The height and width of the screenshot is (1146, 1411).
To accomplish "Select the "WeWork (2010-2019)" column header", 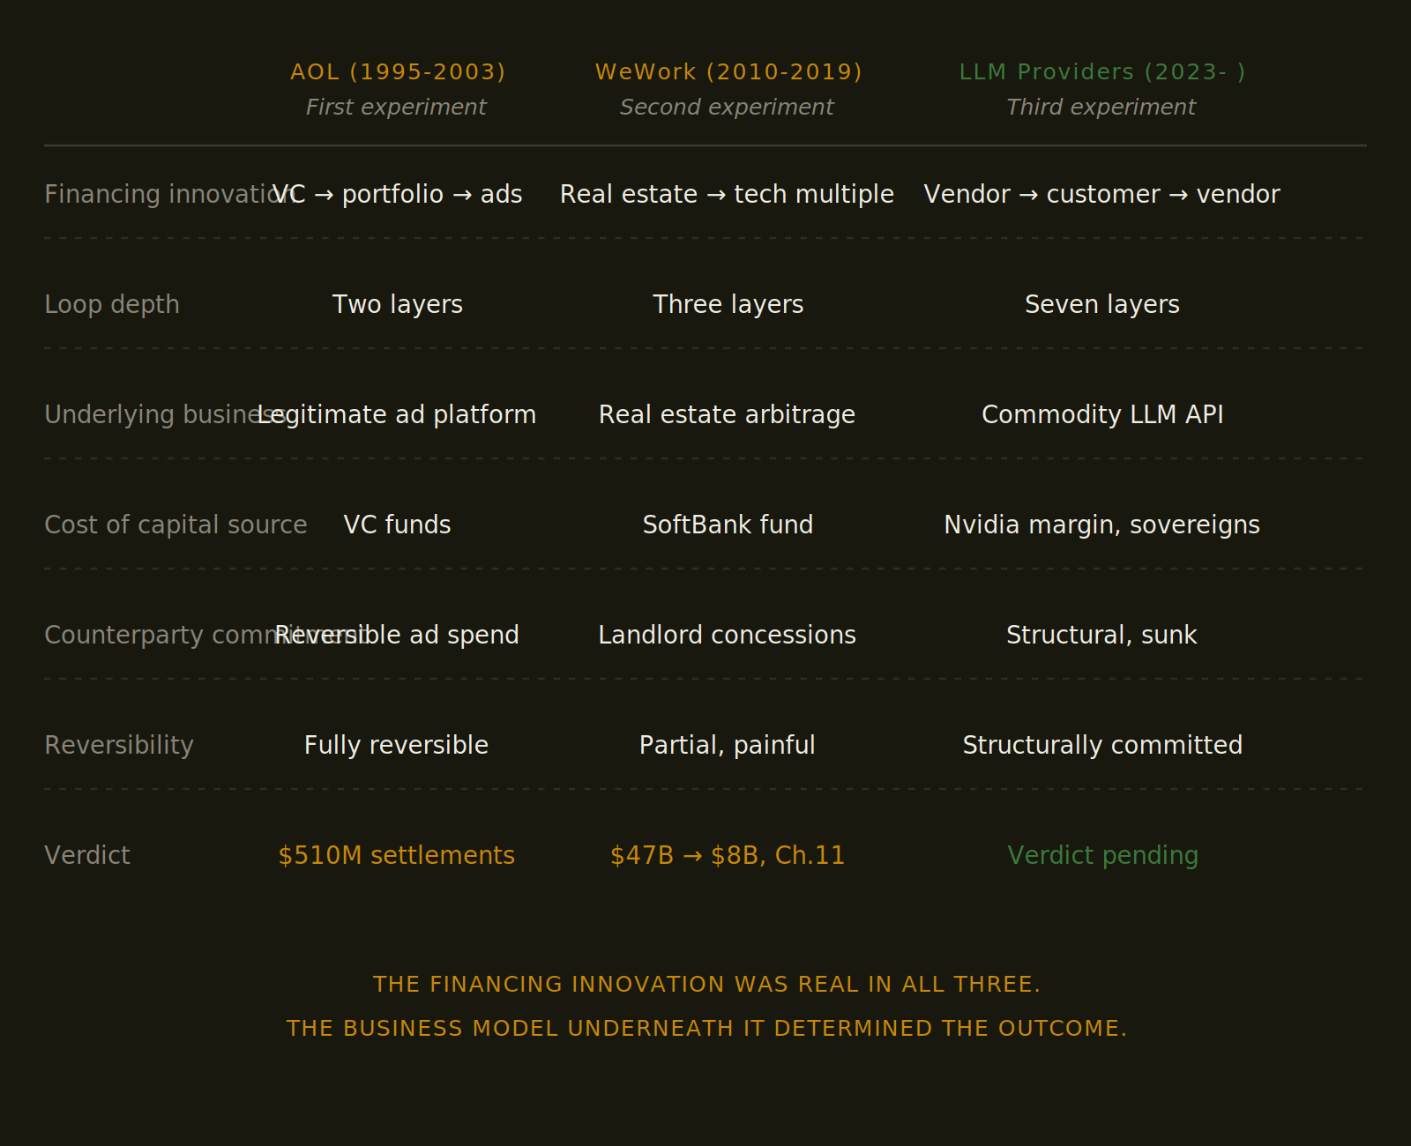I will [x=728, y=72].
